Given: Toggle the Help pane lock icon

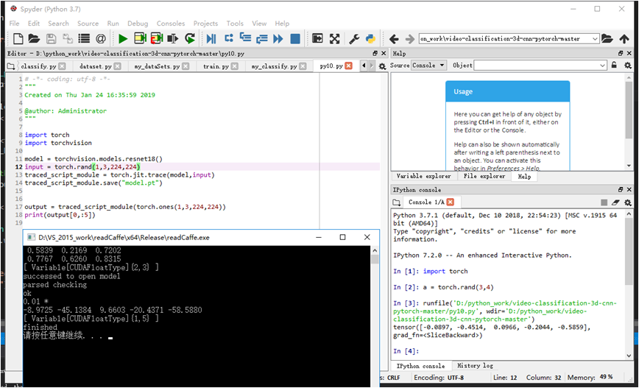Looking at the screenshot, I should (x=615, y=66).
